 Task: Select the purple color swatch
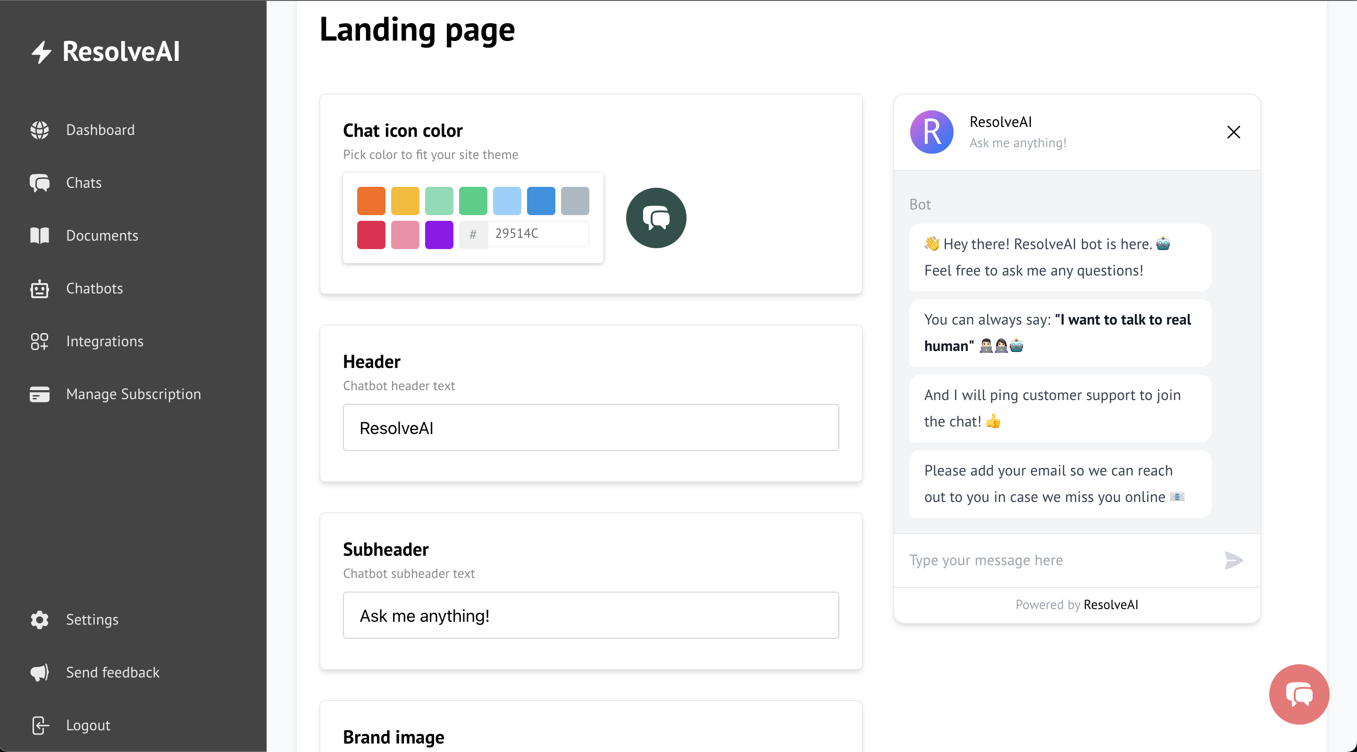click(x=439, y=234)
